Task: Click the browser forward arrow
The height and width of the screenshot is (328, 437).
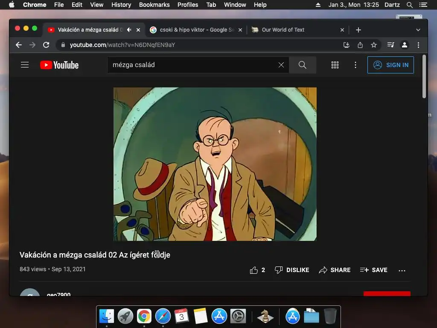Action: [32, 45]
